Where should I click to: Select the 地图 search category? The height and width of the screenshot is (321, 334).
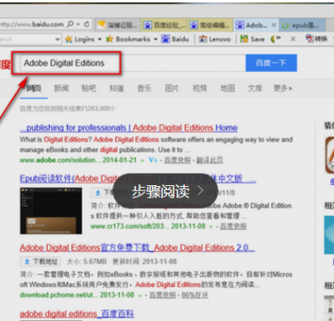coord(227,89)
